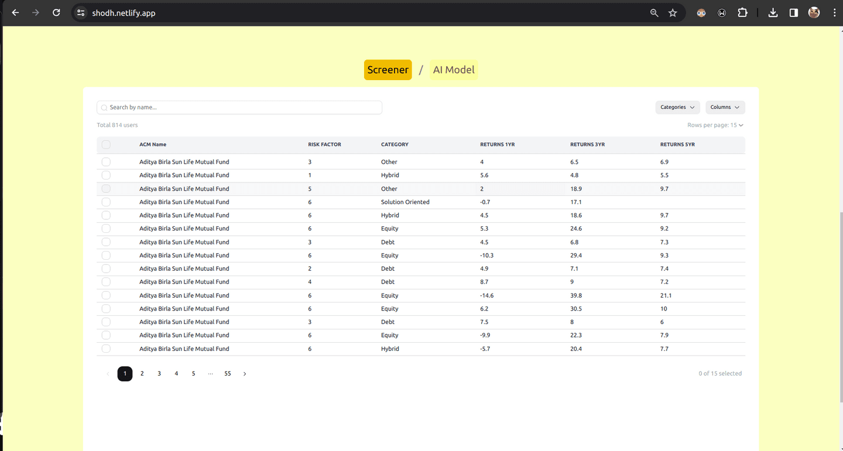Screen dimensions: 843x451
Task: Jump to last page 55
Action: pyautogui.click(x=228, y=374)
